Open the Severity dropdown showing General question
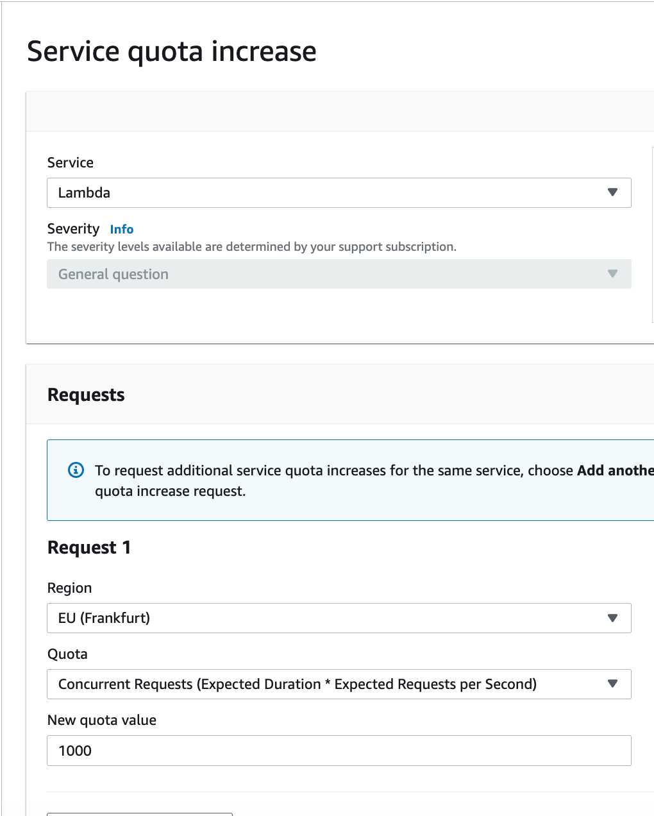 click(x=339, y=274)
